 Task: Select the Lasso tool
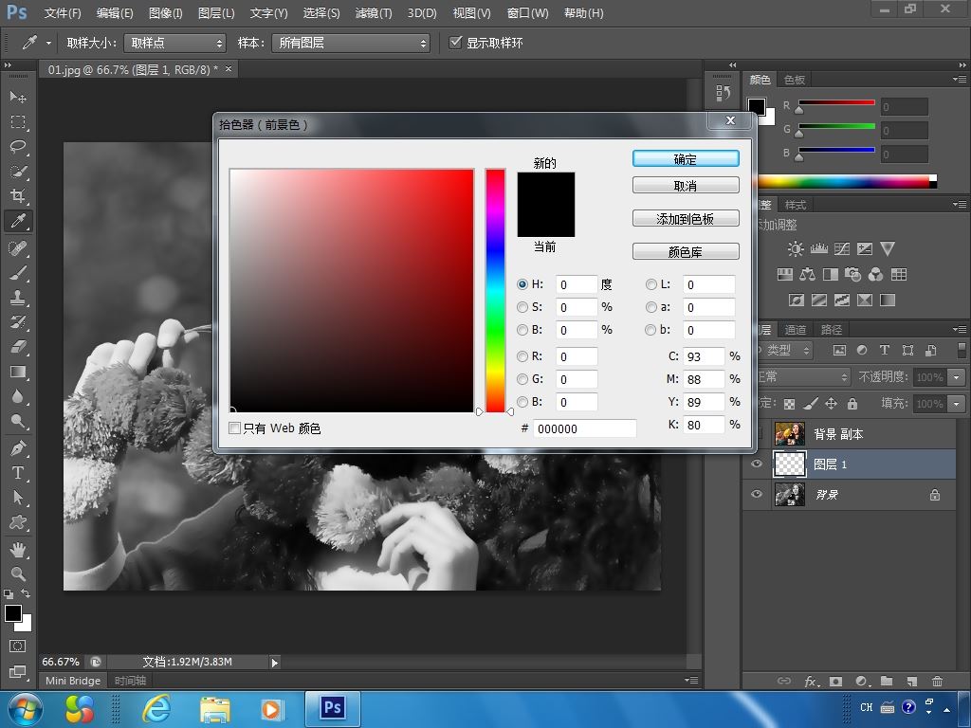pos(18,147)
